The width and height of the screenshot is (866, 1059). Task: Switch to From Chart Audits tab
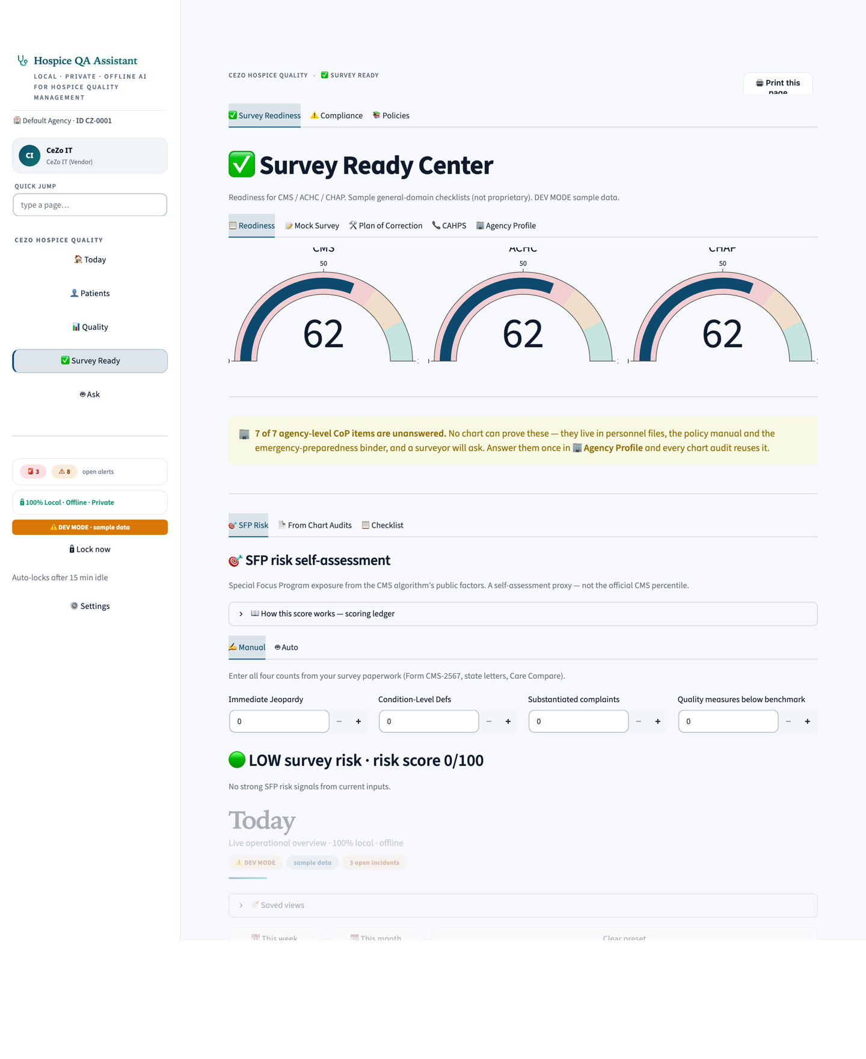click(x=315, y=525)
